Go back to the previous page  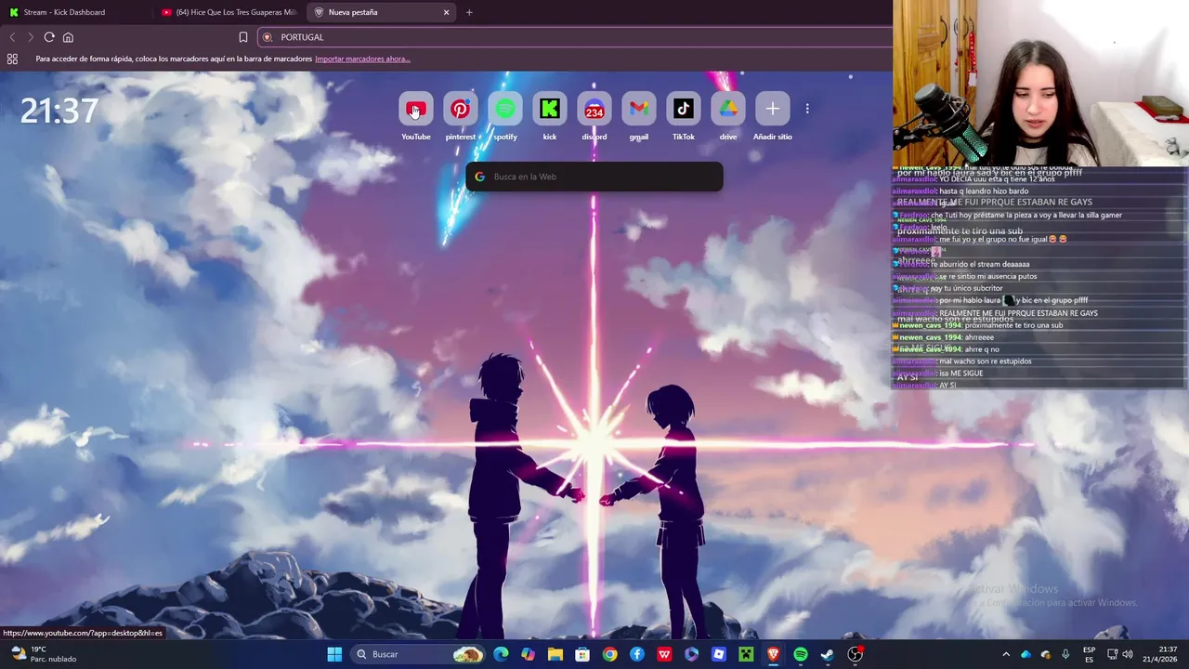coord(12,37)
